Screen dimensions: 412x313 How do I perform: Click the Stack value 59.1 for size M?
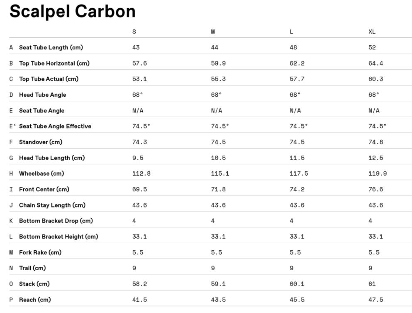coord(218,284)
